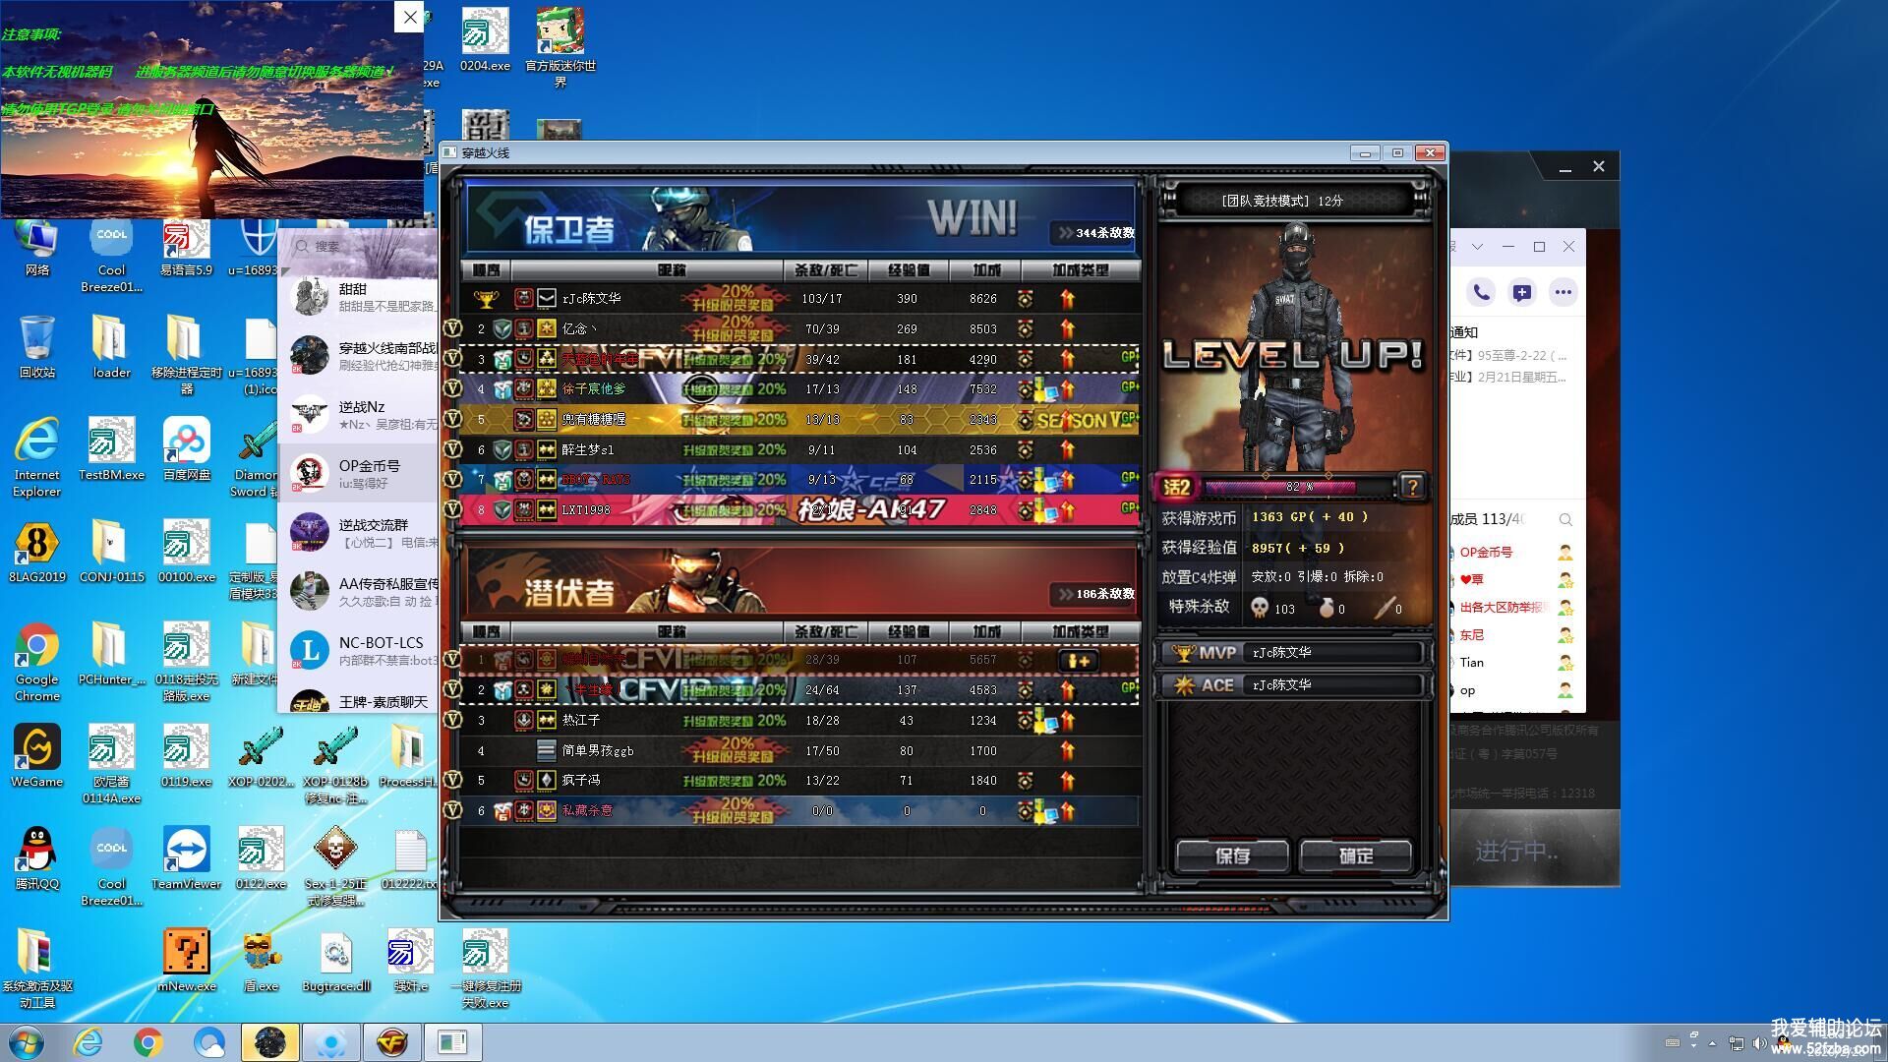Image resolution: width=1888 pixels, height=1062 pixels.
Task: Open Chrome from the taskbar
Action: [148, 1042]
